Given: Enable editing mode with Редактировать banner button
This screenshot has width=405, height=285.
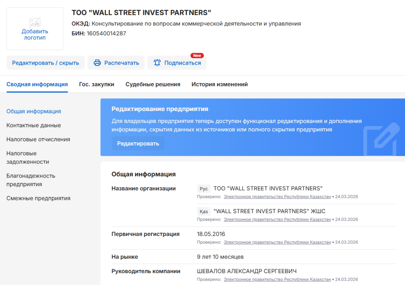Looking at the screenshot, I should click(138, 143).
